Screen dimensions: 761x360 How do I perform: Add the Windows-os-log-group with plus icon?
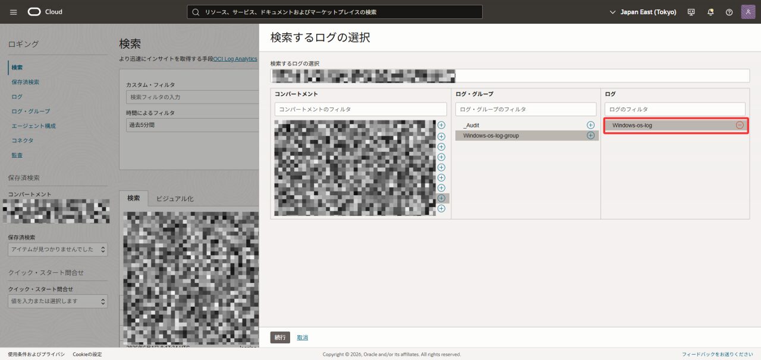pyautogui.click(x=590, y=135)
